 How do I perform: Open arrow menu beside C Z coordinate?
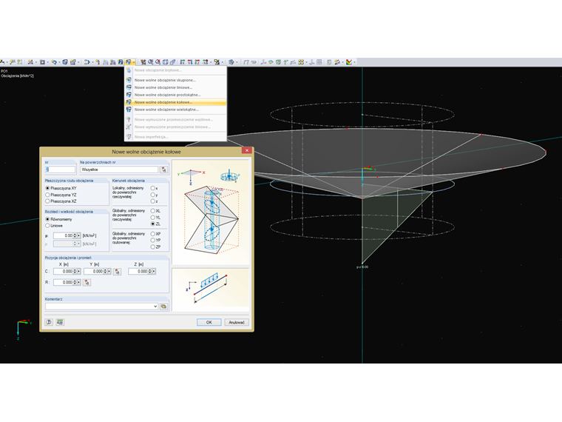[x=154, y=272]
